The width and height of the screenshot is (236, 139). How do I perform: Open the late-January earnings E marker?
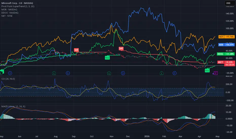[x=162, y=73]
